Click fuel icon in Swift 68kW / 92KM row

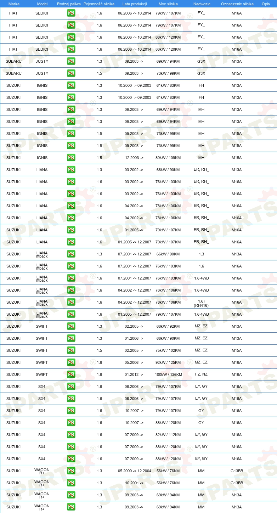[71, 326]
